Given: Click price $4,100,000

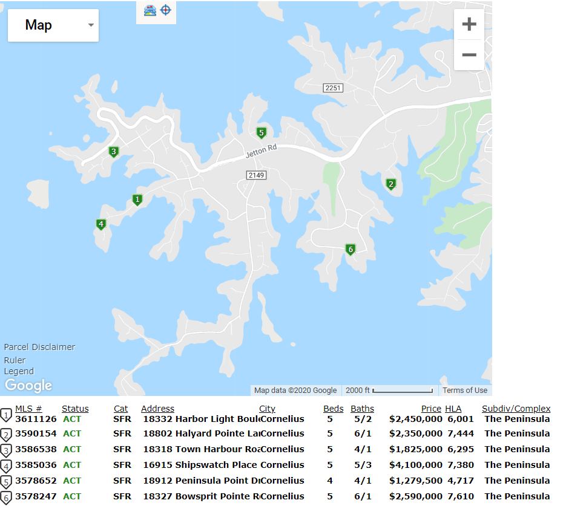Looking at the screenshot, I should [x=416, y=465].
